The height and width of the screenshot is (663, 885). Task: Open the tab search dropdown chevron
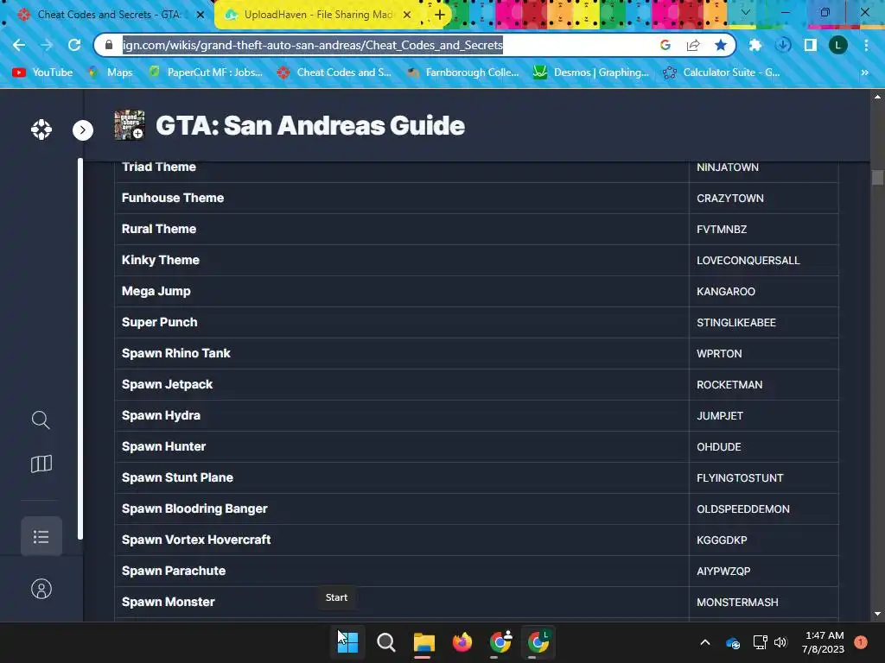pos(746,12)
